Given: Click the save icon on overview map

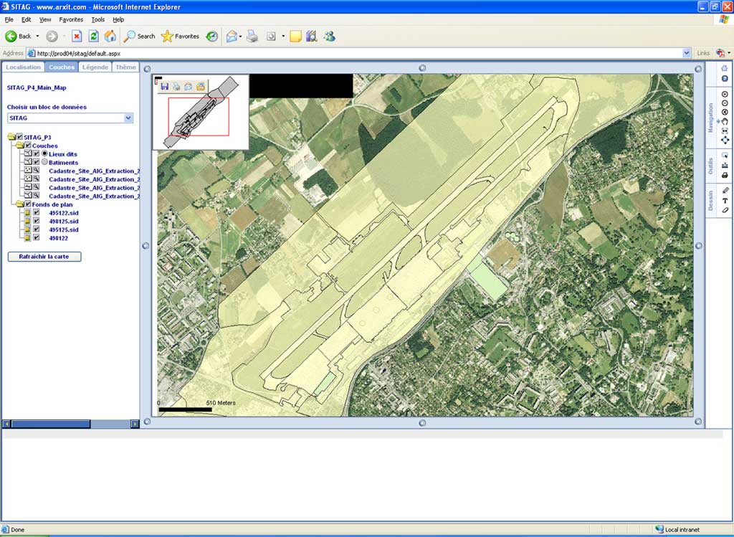Looking at the screenshot, I should click(164, 86).
